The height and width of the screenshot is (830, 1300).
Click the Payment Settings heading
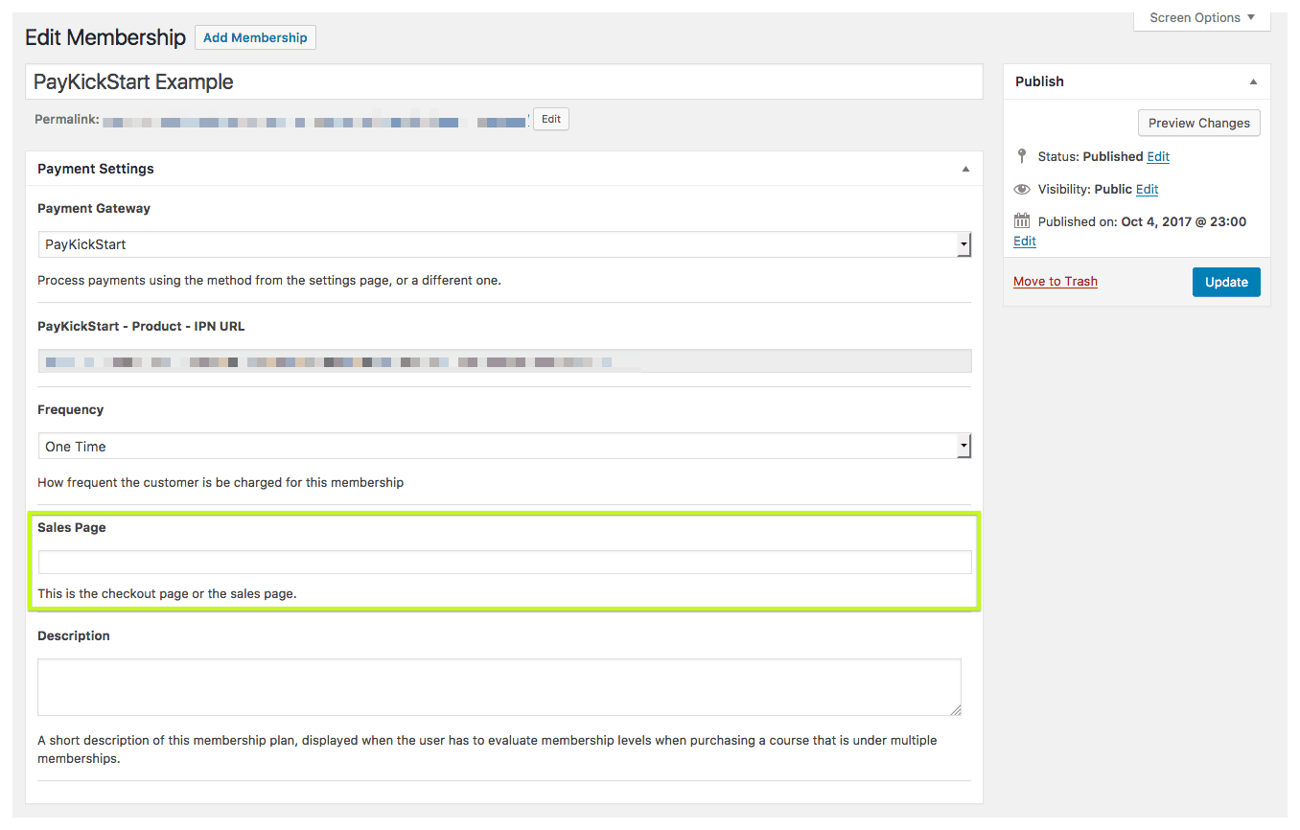[x=96, y=169]
